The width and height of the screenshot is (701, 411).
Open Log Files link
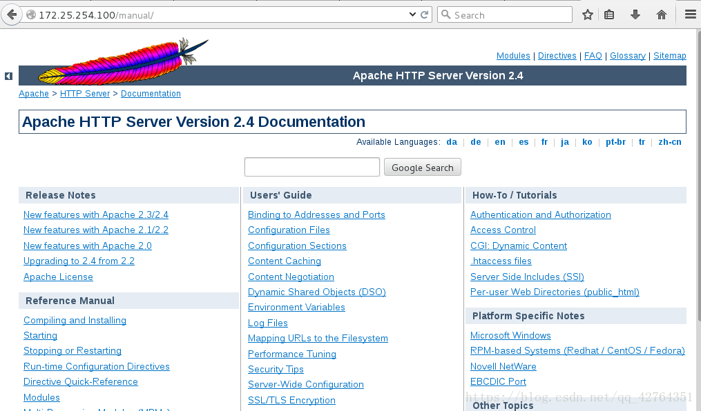268,323
